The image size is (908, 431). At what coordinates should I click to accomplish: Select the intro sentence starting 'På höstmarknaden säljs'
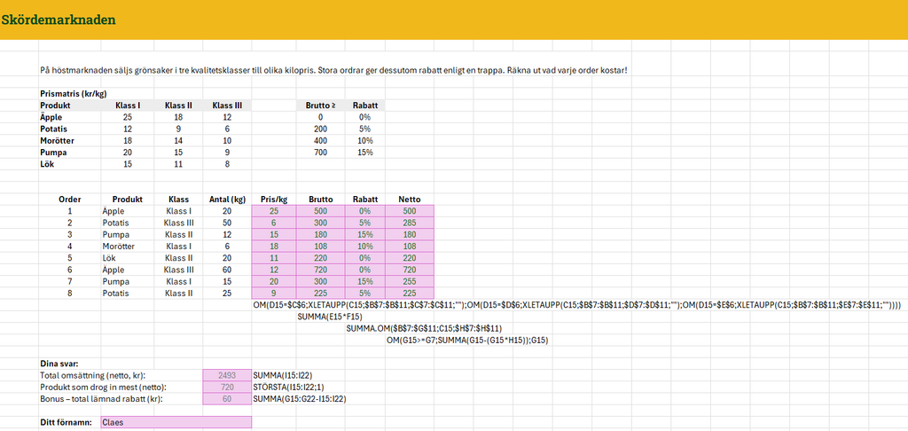tap(333, 70)
